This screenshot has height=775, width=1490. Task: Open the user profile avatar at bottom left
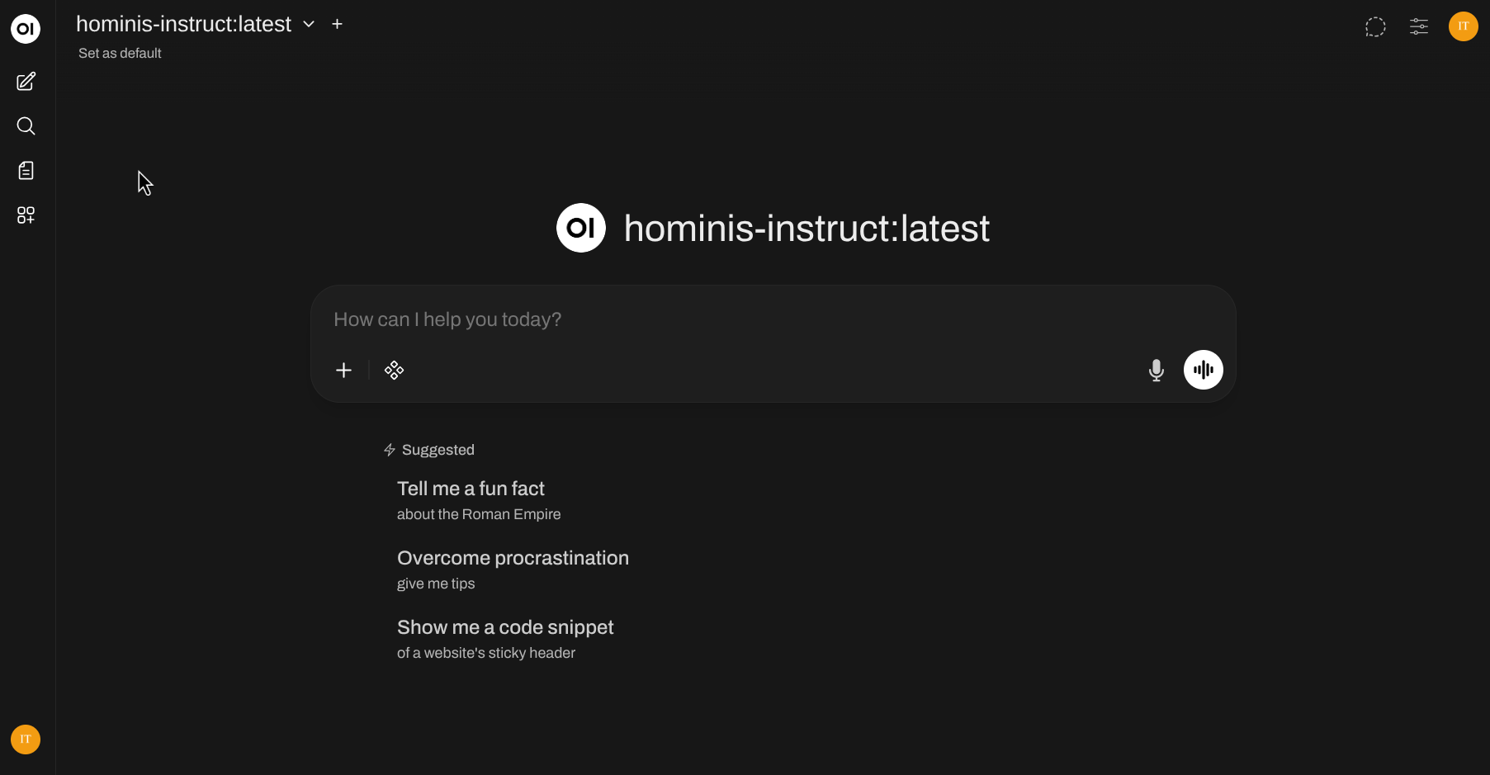[26, 740]
